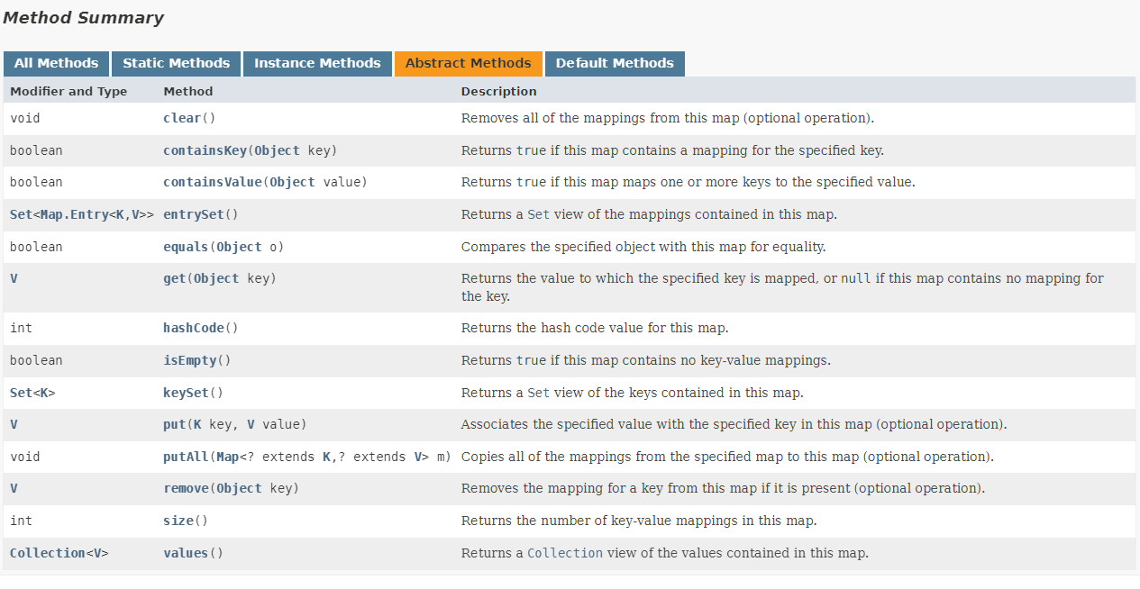The height and width of the screenshot is (589, 1140).
Task: Click 'Returns the number of key-value mappings' text
Action: click(x=639, y=521)
